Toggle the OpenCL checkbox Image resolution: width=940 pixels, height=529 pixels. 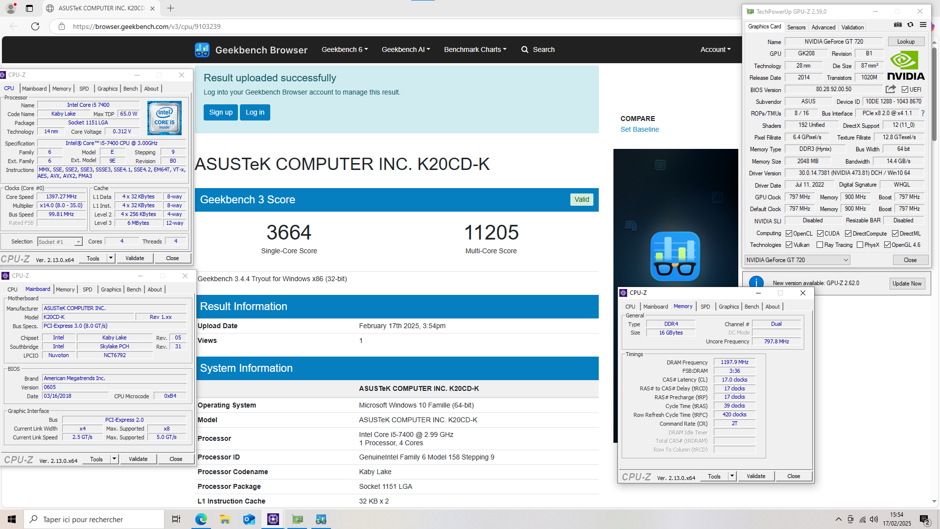click(789, 234)
